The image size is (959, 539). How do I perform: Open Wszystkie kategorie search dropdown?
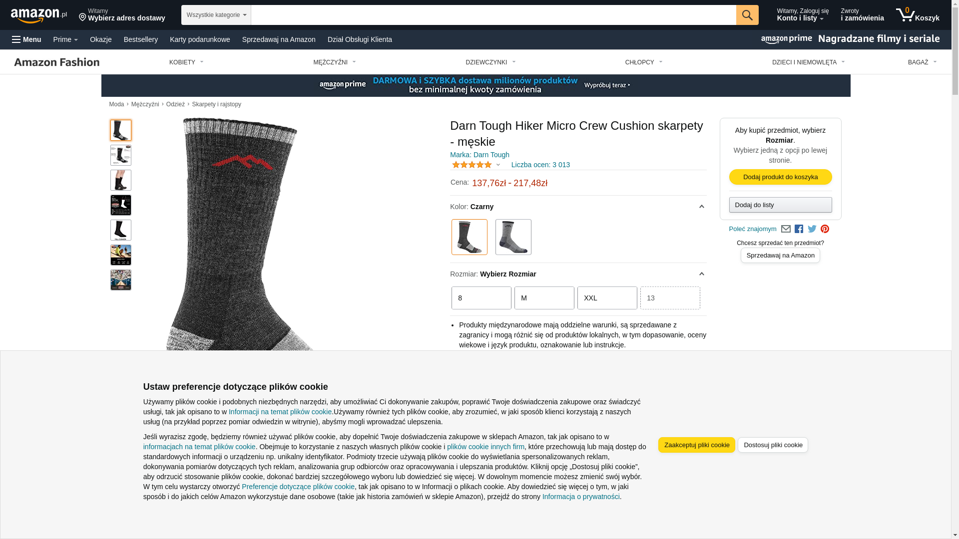click(216, 15)
